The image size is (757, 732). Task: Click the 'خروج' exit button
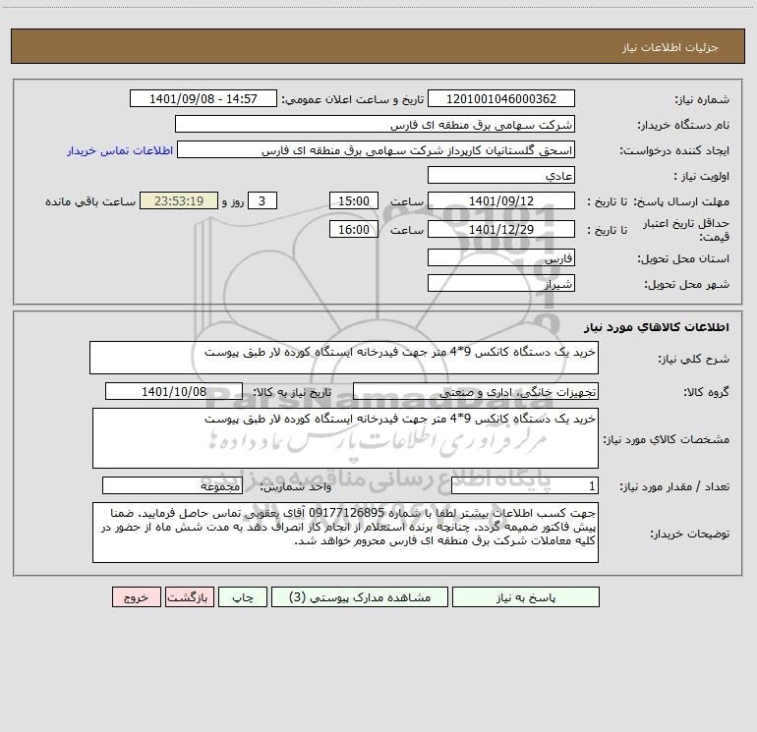(x=136, y=597)
